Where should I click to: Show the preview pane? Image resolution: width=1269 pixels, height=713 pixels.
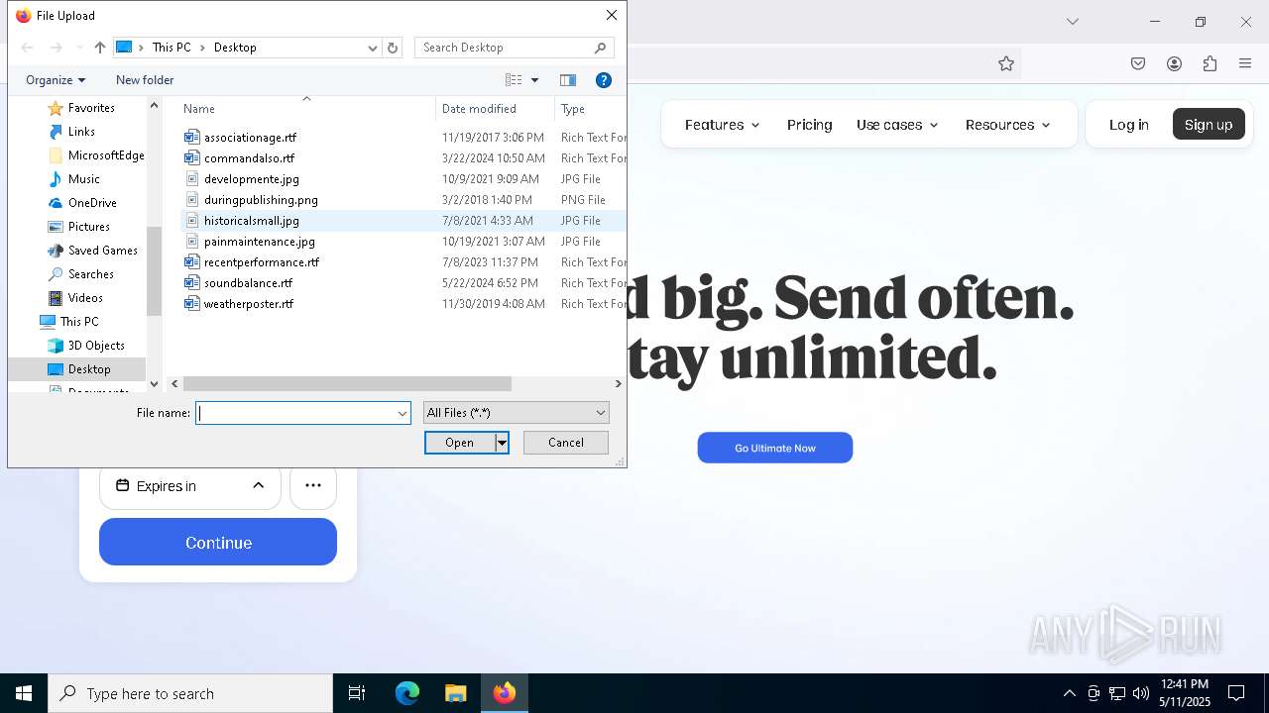tap(568, 80)
